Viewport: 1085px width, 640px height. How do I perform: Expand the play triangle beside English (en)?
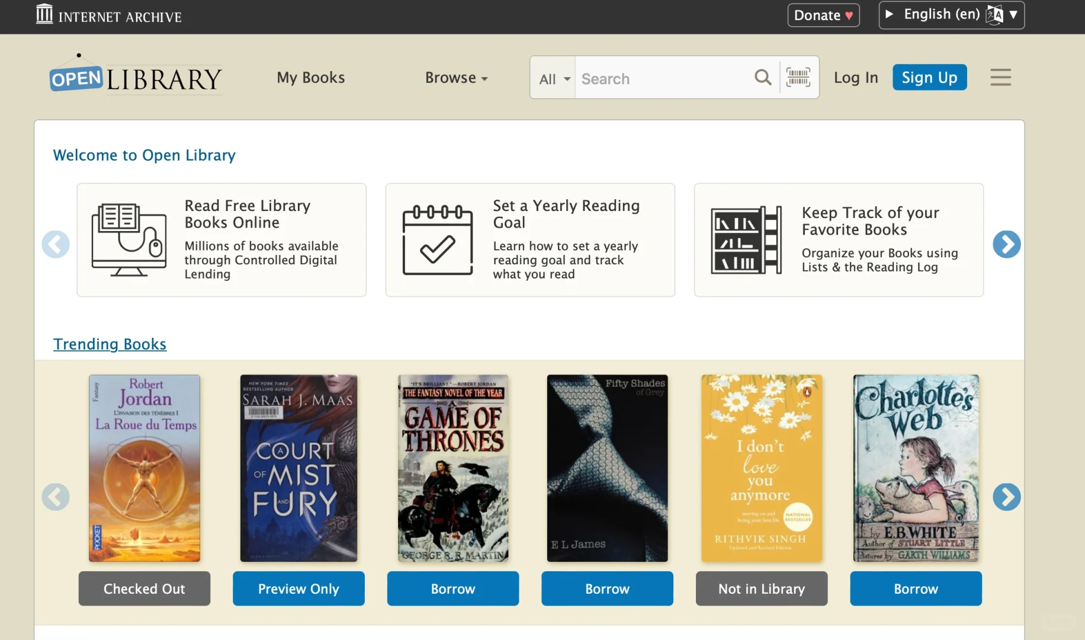coord(889,14)
